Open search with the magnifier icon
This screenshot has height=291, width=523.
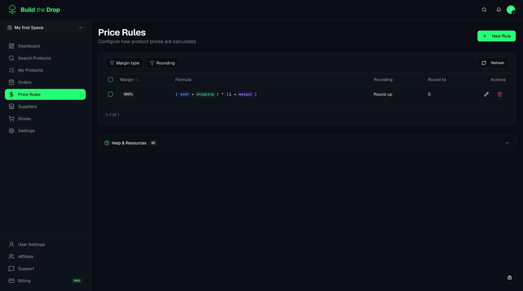484,10
